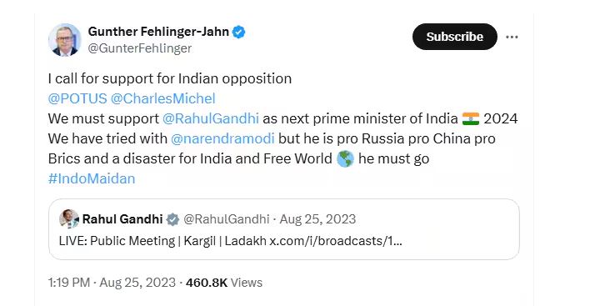Open the three-dots more options menu
Viewport: 600px width, 306px height.
[x=512, y=37]
